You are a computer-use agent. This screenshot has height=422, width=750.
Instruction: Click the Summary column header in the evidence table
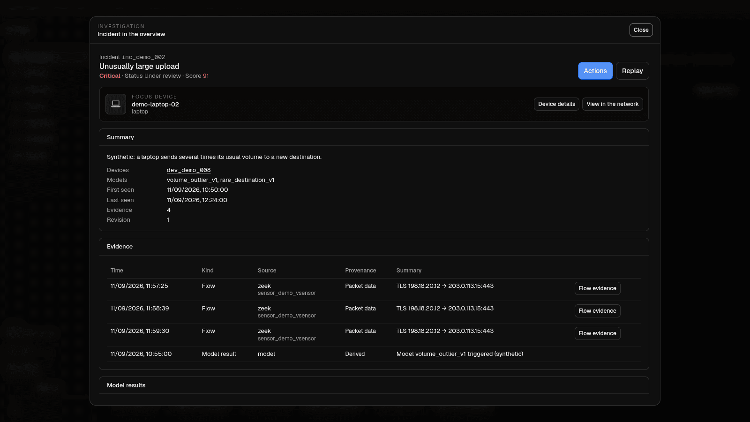coord(409,271)
